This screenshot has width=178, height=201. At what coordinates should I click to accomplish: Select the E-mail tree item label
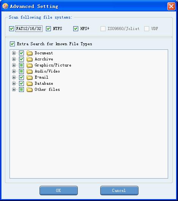coord(41,77)
